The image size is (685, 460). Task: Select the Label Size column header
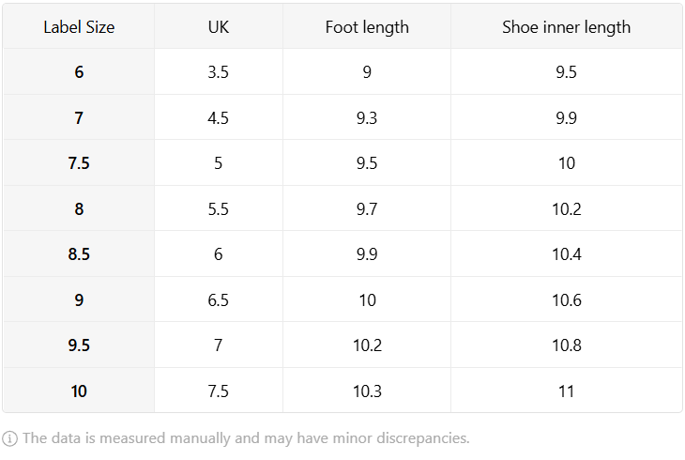pyautogui.click(x=79, y=27)
